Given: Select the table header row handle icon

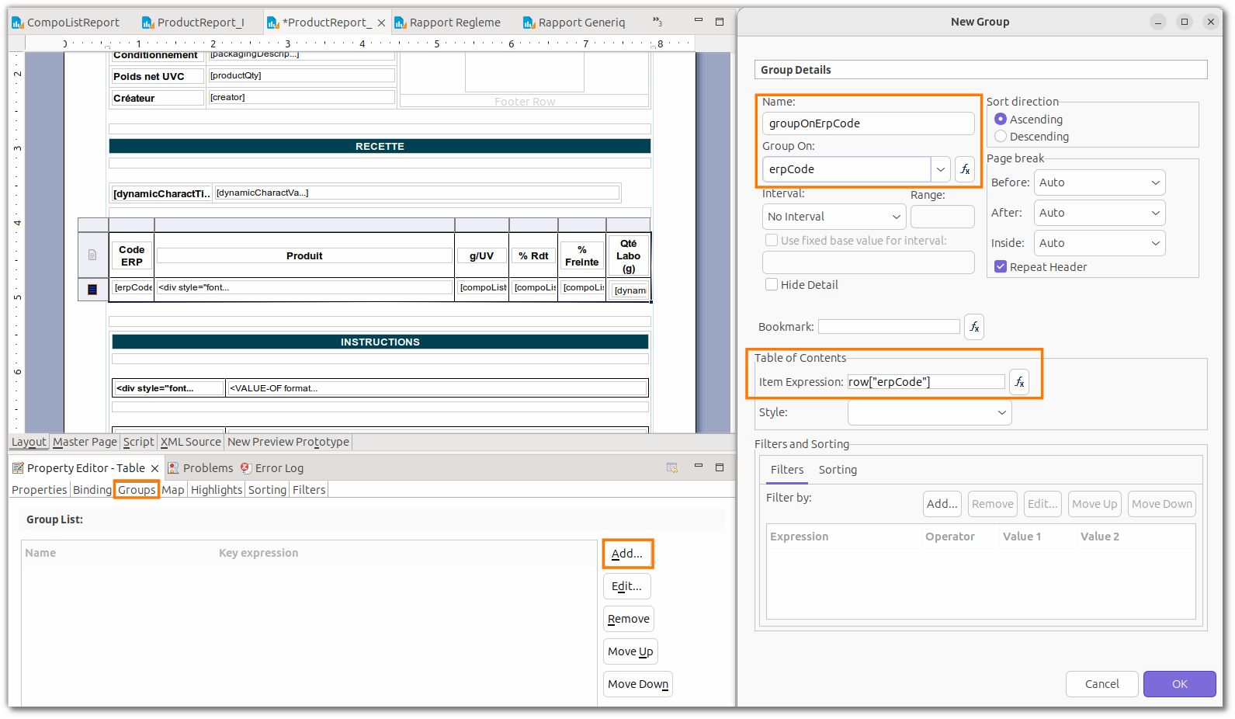Looking at the screenshot, I should pyautogui.click(x=92, y=255).
